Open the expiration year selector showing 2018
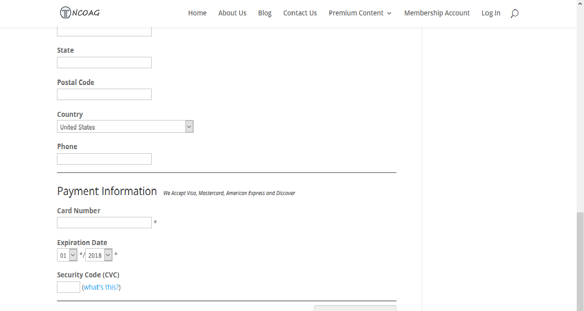The image size is (584, 311). (98, 255)
